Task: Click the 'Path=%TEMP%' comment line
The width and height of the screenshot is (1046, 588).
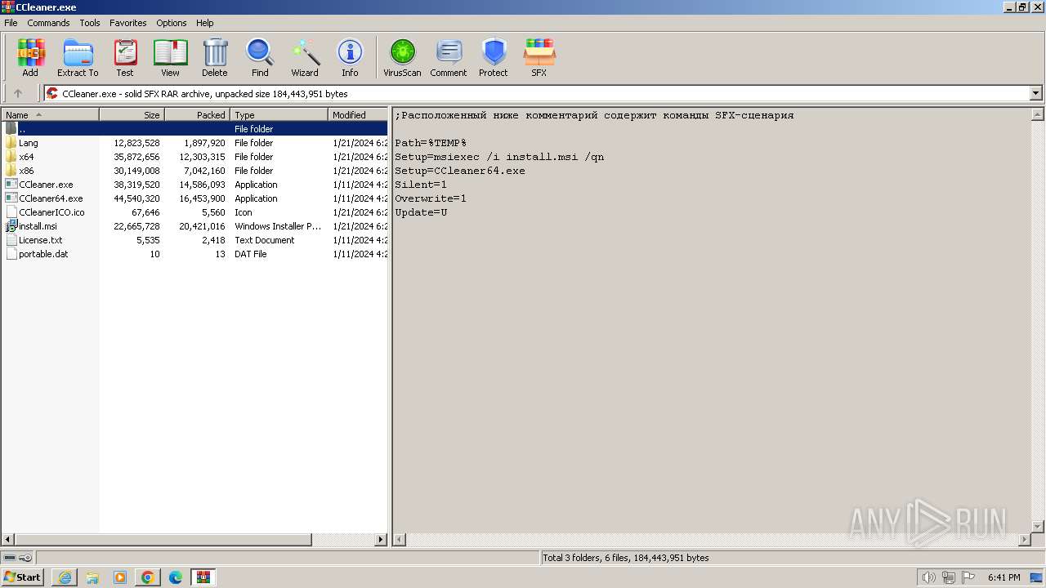Action: coord(431,143)
